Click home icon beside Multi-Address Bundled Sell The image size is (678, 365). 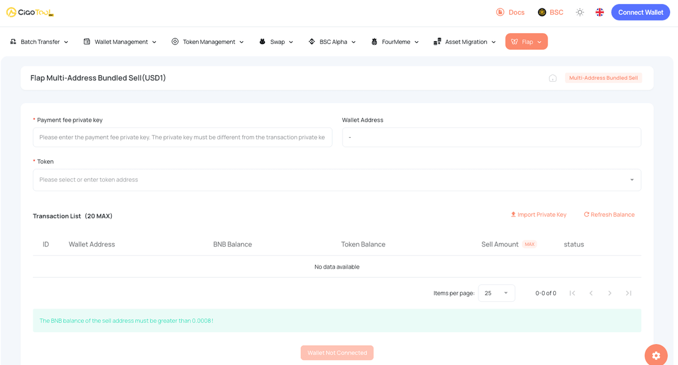tap(553, 78)
